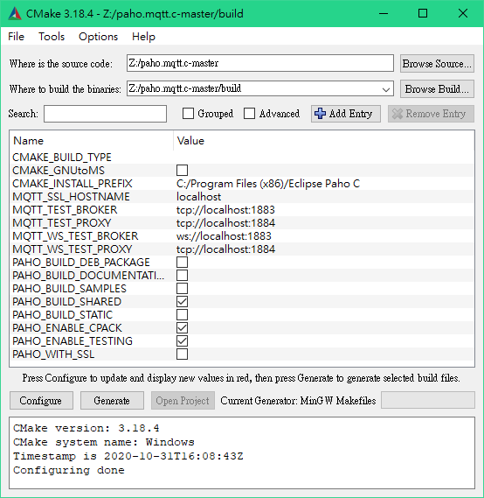This screenshot has width=484, height=498.
Task: Enable the Advanced checkbox
Action: [x=250, y=114]
